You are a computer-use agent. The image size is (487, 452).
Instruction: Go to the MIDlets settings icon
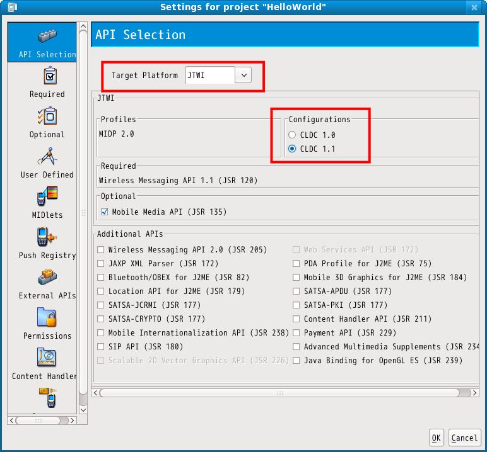47,198
